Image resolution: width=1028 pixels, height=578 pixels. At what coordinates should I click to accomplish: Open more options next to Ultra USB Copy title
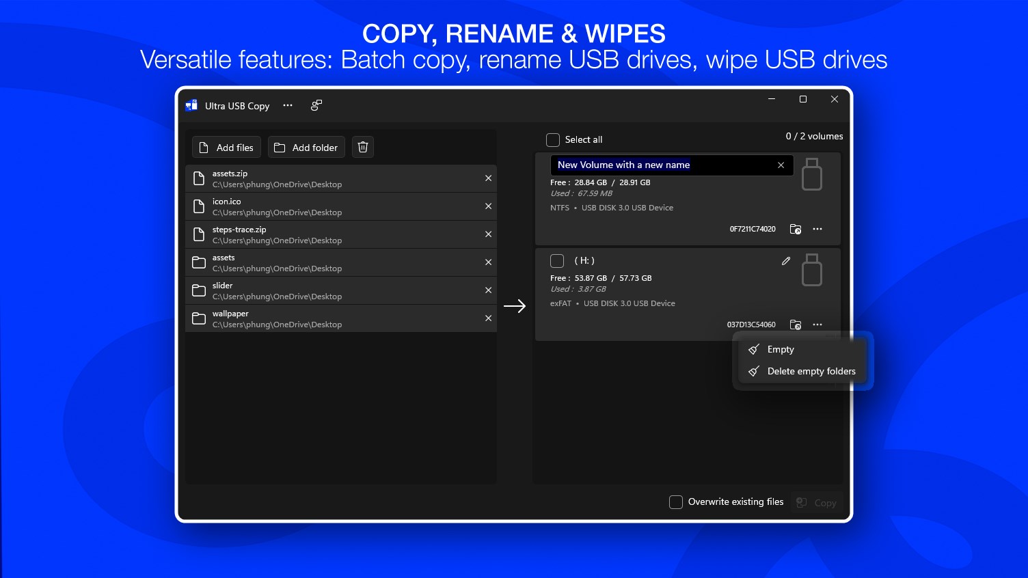(x=288, y=105)
